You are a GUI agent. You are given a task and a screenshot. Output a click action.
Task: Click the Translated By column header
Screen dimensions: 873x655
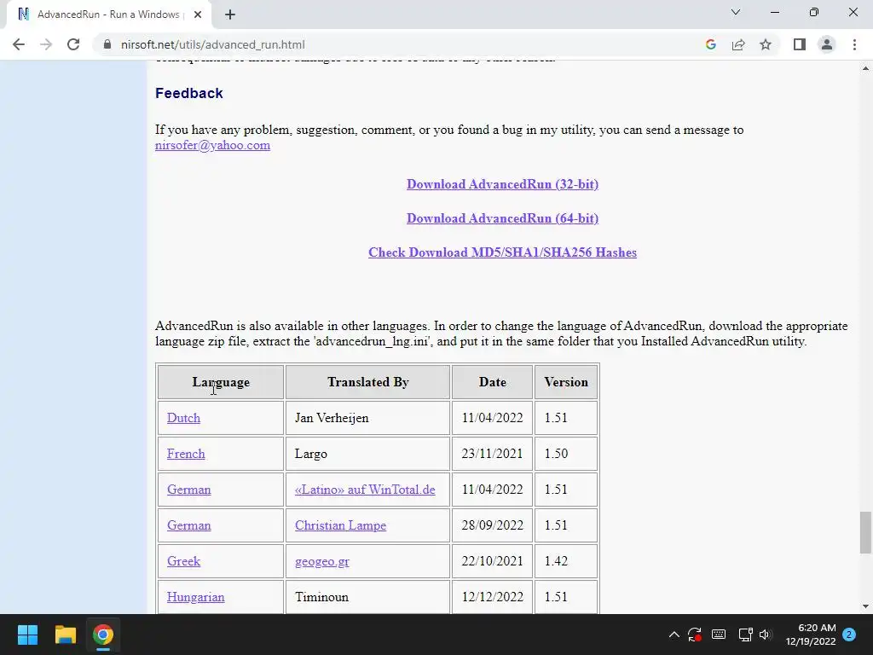tap(368, 382)
